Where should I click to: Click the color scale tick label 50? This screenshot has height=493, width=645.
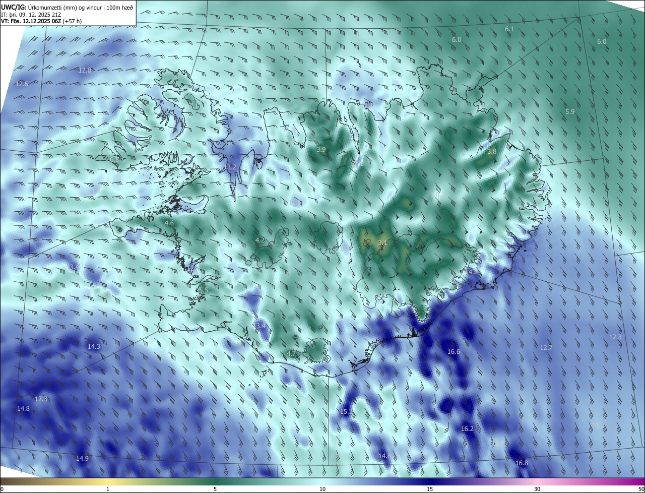641,489
